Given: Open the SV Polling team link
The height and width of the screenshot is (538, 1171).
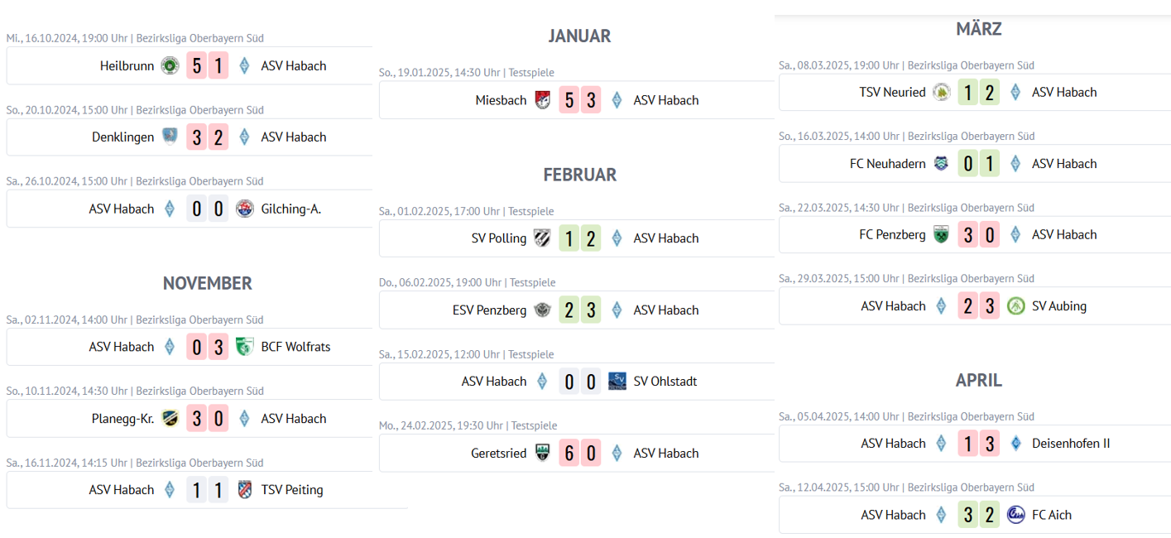Looking at the screenshot, I should pos(498,238).
